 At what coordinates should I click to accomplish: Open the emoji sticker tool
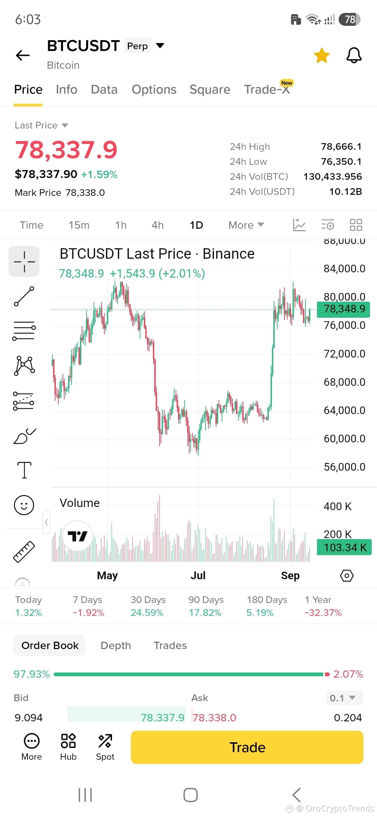(x=24, y=505)
